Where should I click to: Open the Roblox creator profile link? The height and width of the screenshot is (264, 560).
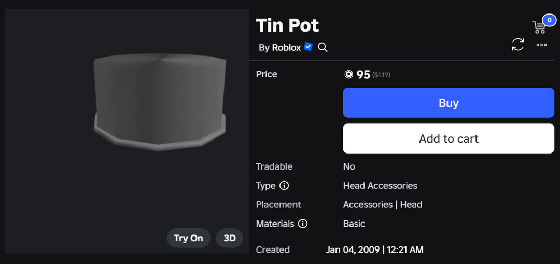click(286, 47)
